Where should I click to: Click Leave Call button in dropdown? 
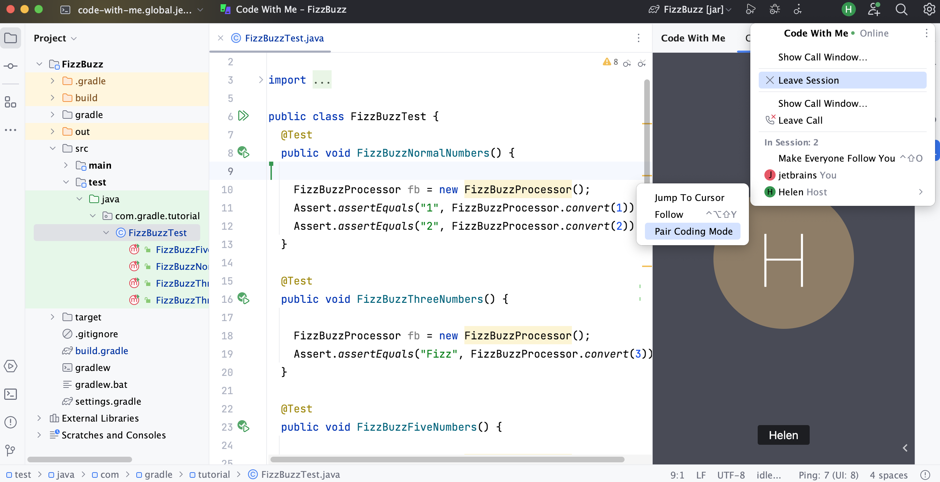click(x=800, y=120)
